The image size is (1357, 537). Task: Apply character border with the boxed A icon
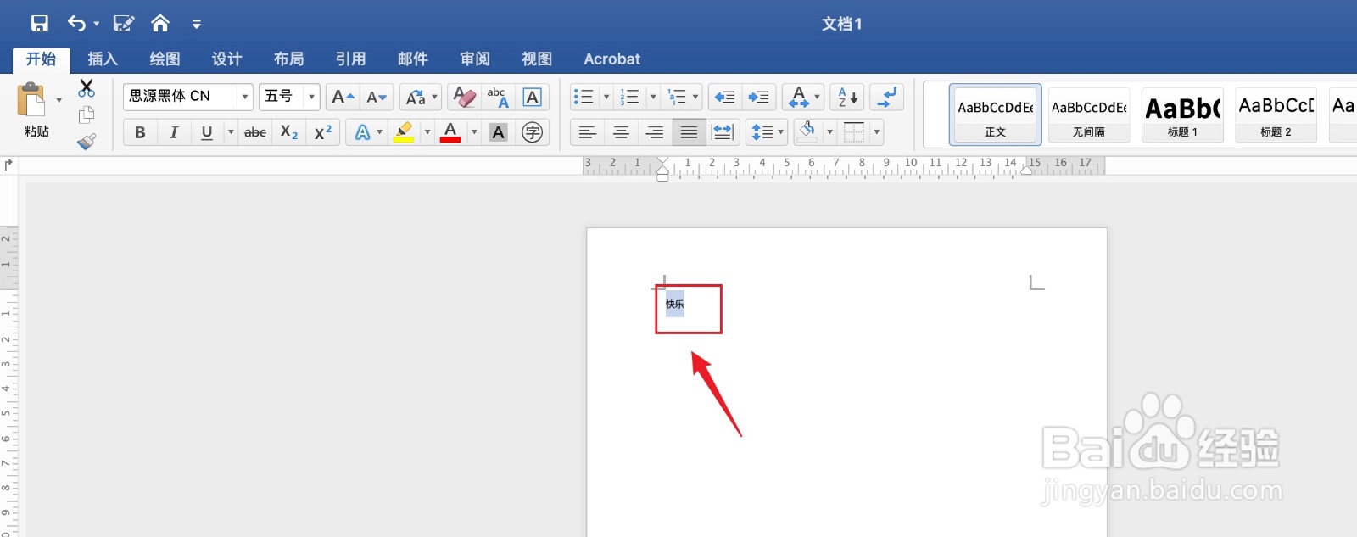point(532,97)
